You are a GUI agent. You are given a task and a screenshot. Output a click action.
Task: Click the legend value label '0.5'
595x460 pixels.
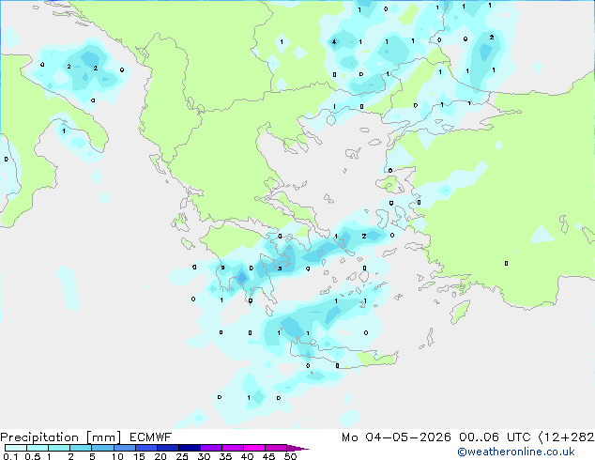click(33, 456)
